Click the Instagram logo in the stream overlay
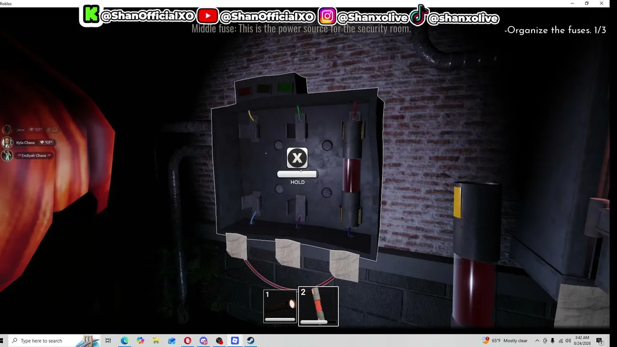The image size is (617, 347). point(327,16)
